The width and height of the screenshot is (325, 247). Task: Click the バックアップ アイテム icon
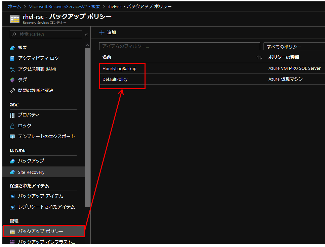coord(12,196)
